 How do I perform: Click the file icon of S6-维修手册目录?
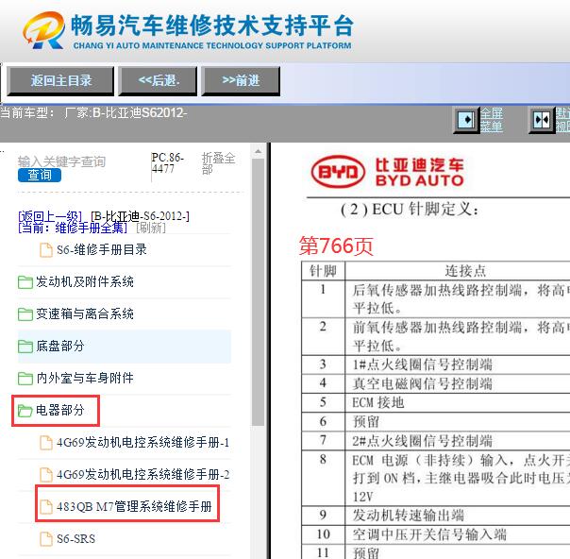46,250
